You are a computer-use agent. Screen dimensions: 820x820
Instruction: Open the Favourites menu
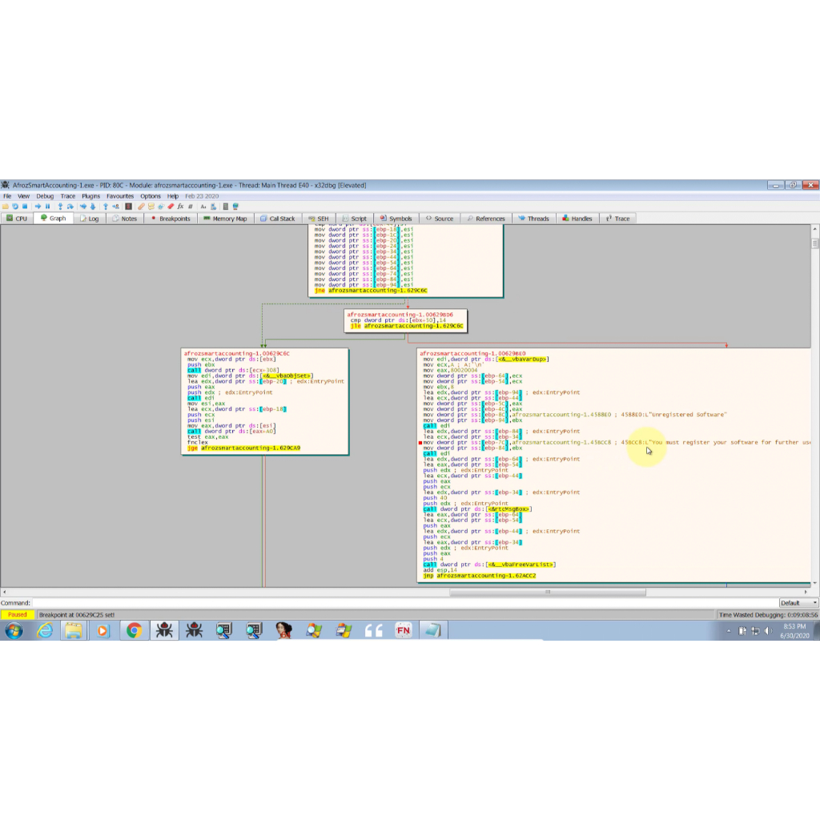click(x=120, y=196)
